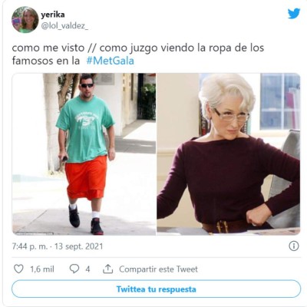Viewport: 307px width, 307px height.
Task: Click the yerika display name
Action: click(53, 15)
